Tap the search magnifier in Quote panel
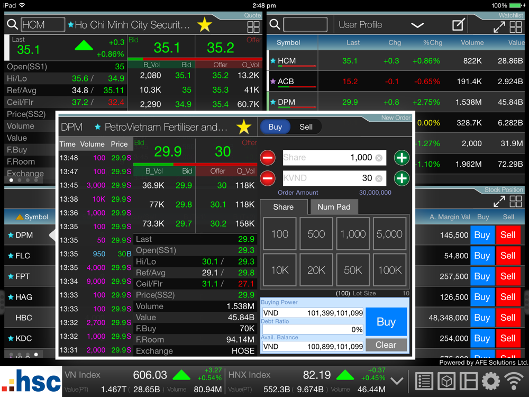Viewport: 529px width, 397px height. (13, 24)
